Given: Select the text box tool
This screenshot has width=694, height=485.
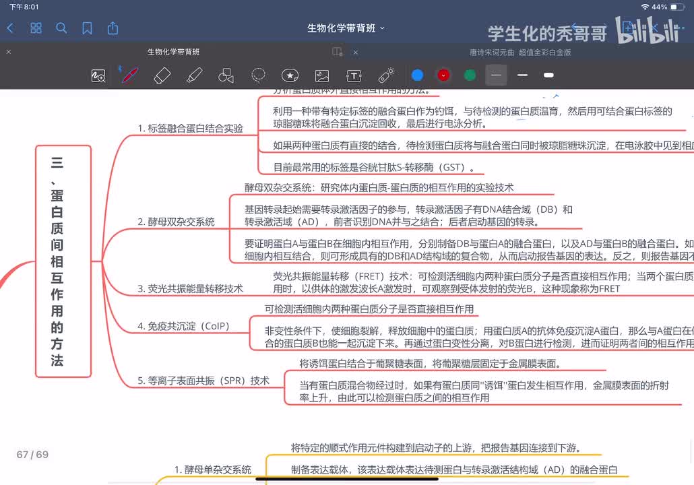Looking at the screenshot, I should pos(354,75).
